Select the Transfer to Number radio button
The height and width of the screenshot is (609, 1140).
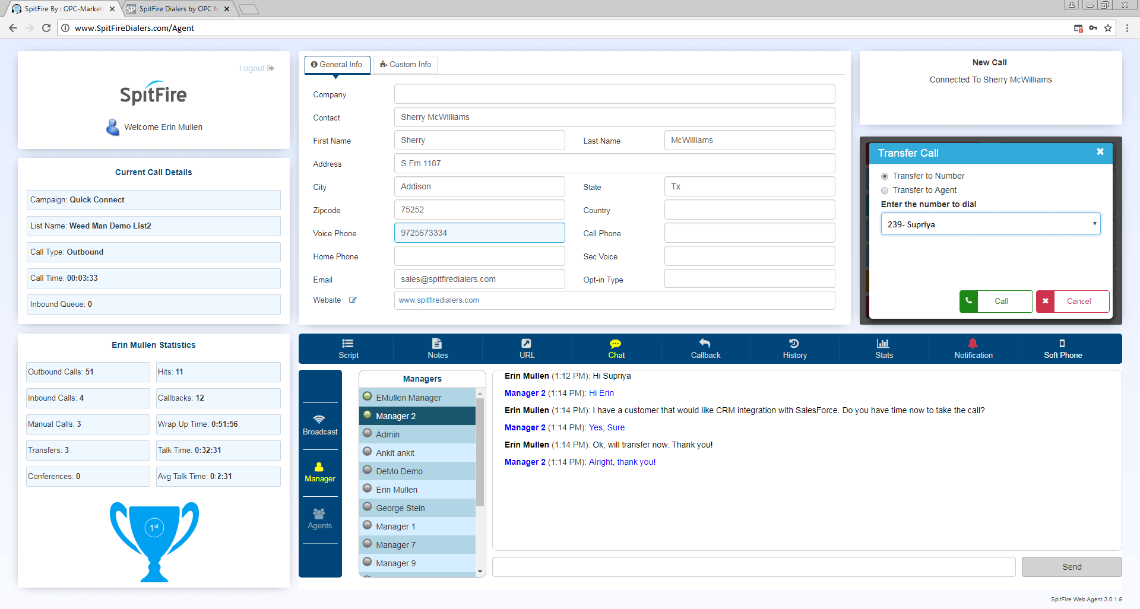pyautogui.click(x=885, y=176)
